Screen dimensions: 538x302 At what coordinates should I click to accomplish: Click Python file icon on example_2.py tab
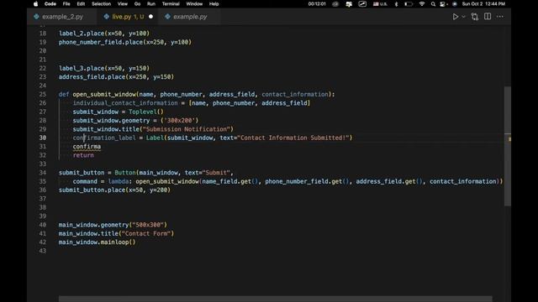(x=36, y=17)
